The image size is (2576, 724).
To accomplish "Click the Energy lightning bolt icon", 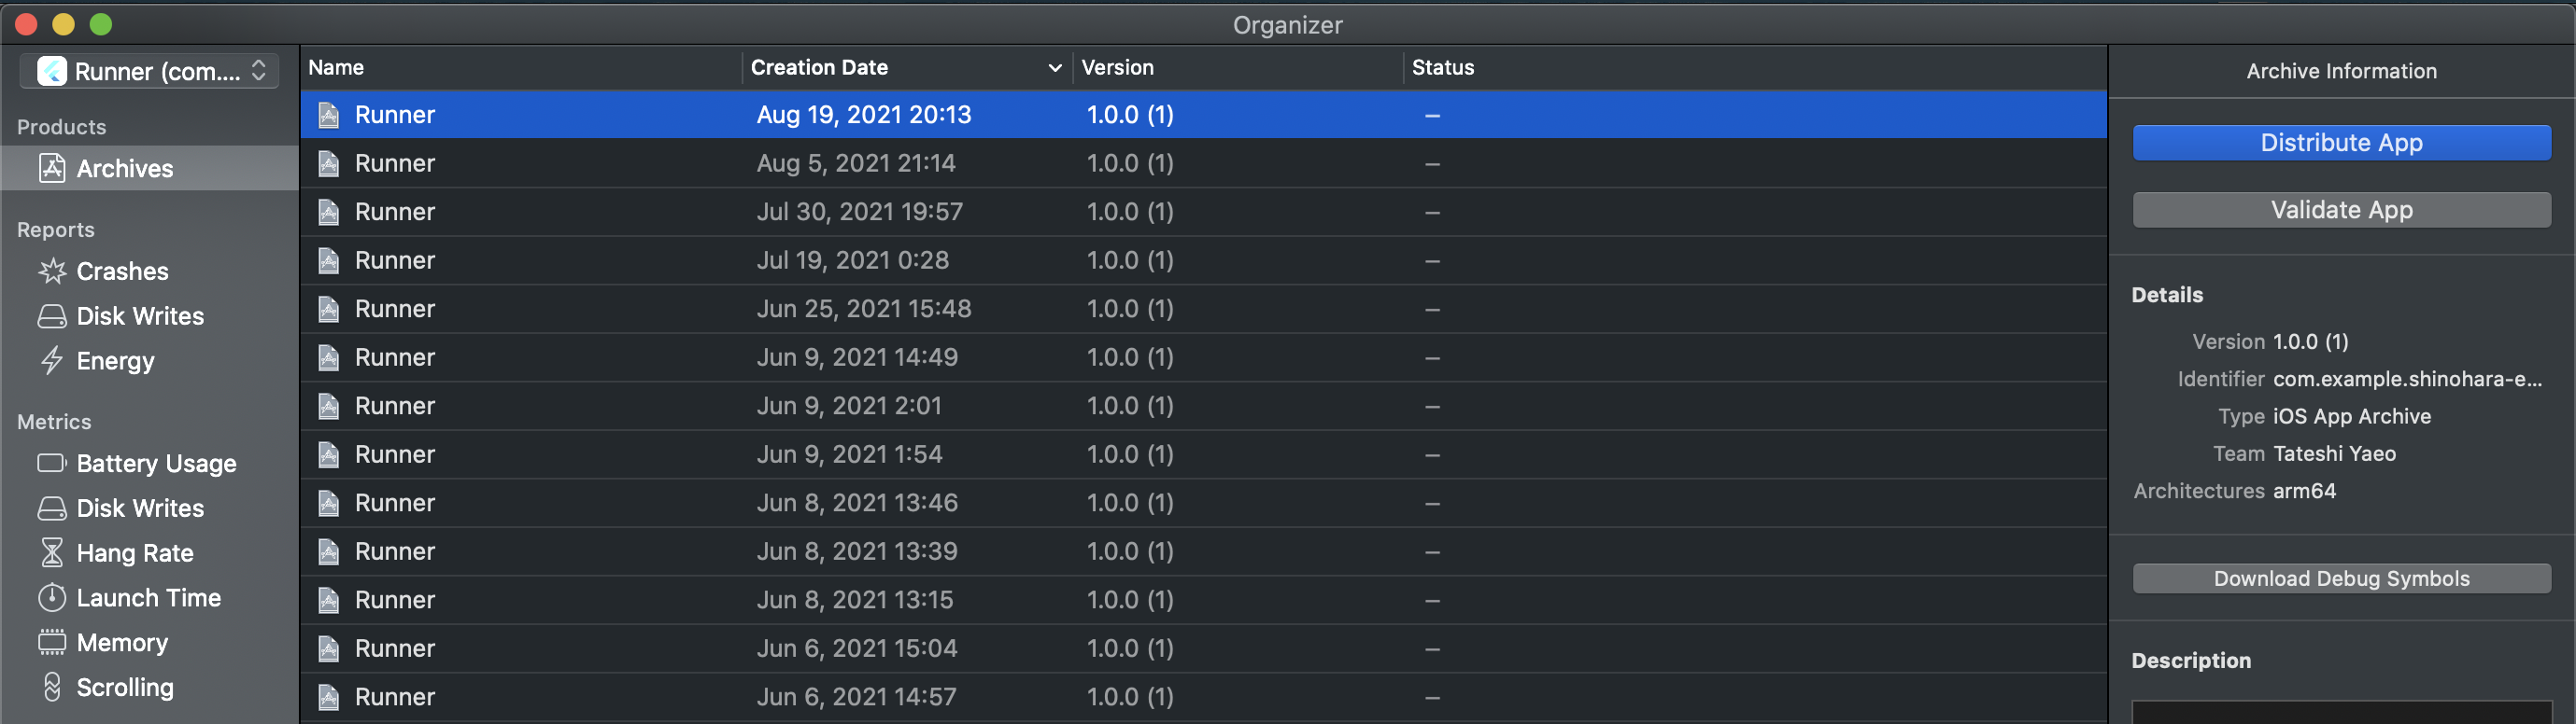I will [52, 360].
